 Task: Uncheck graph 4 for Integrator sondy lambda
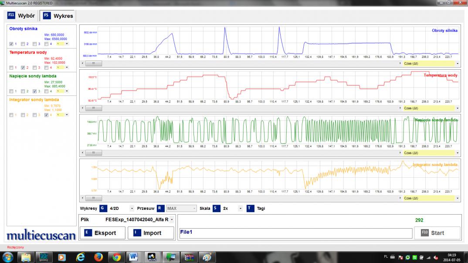[x=46, y=115]
